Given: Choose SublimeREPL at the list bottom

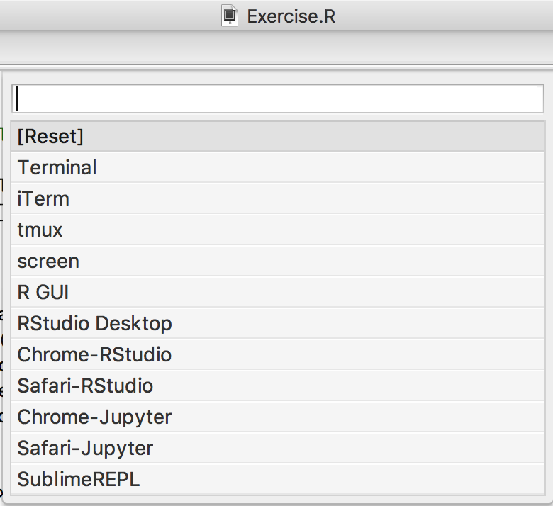Looking at the screenshot, I should (x=278, y=479).
